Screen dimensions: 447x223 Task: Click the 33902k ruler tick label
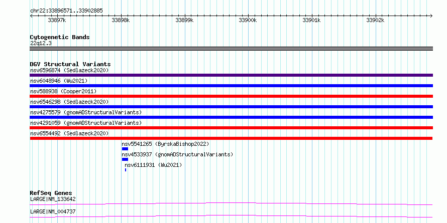(x=376, y=20)
